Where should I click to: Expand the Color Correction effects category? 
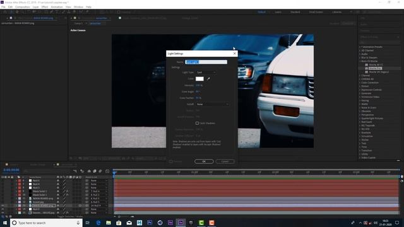tap(360, 83)
